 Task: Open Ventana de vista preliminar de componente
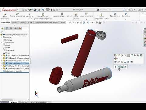(x=43, y=16)
